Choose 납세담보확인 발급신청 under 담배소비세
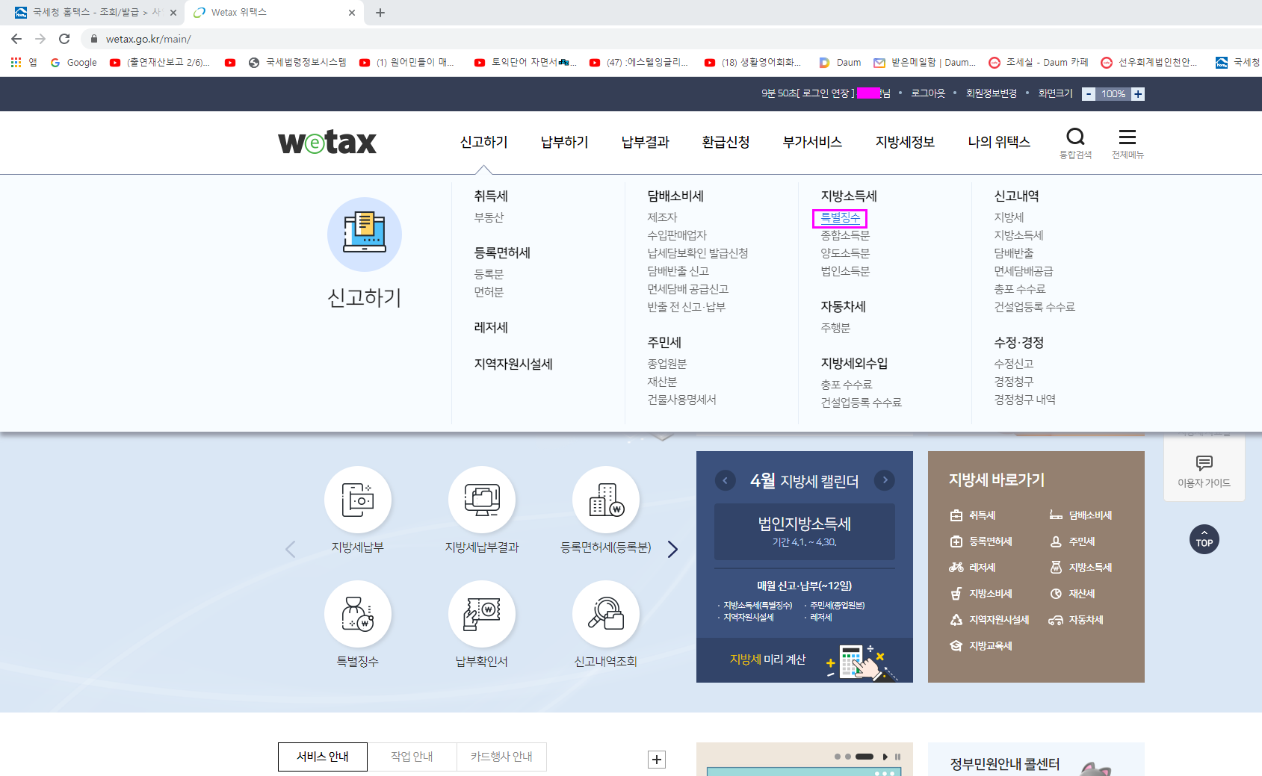This screenshot has height=776, width=1262. 697,253
